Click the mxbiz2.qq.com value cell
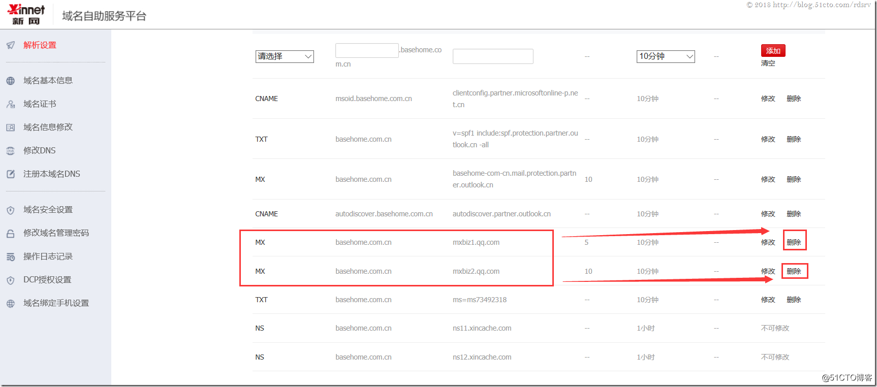Screen dimensions: 877x387 476,271
